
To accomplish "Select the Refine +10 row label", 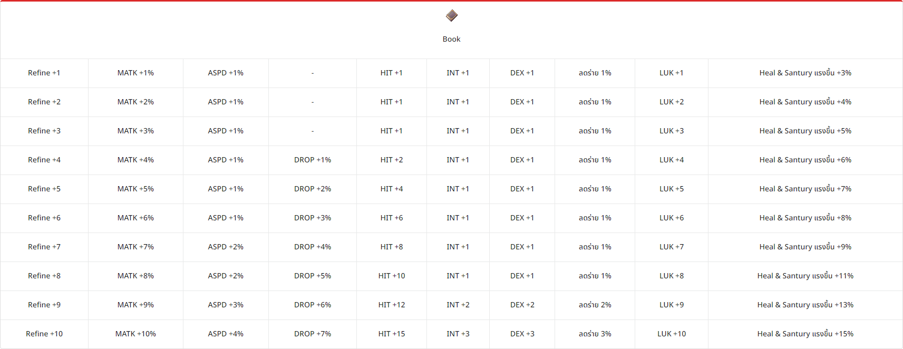I will [44, 334].
